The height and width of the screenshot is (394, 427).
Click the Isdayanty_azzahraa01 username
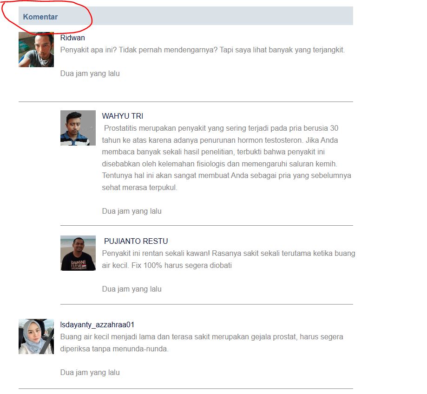(97, 325)
